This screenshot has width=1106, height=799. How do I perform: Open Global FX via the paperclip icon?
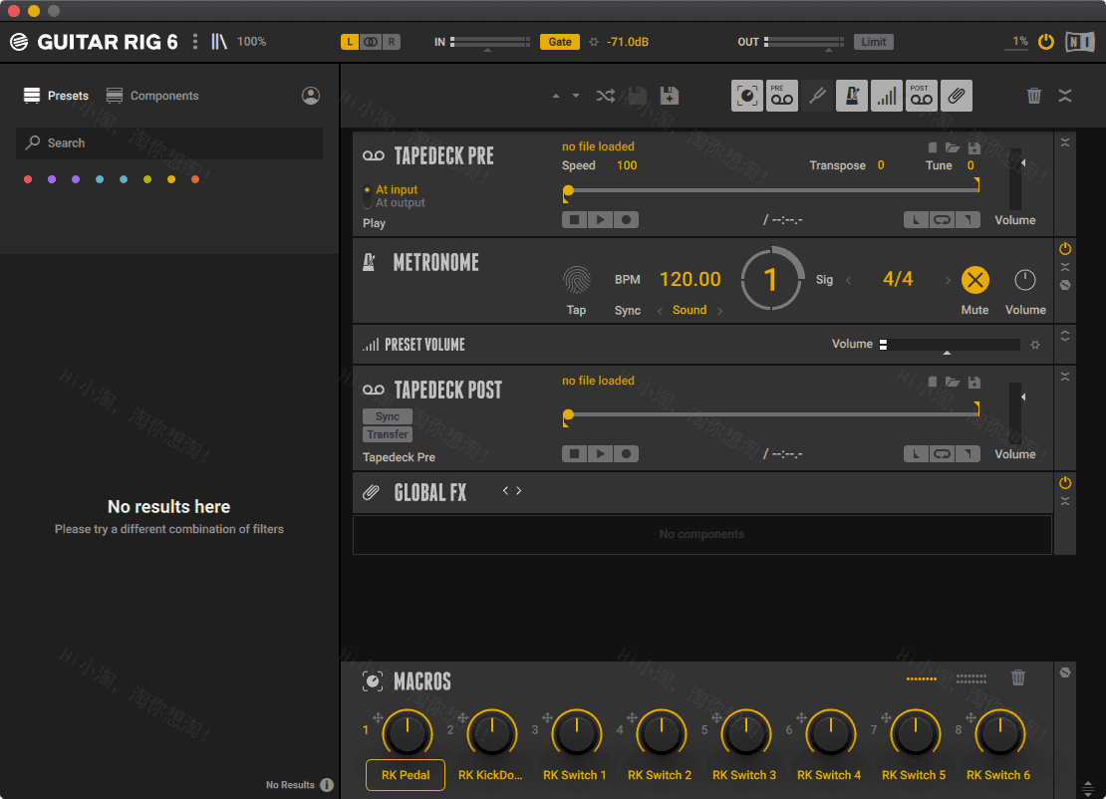coord(956,96)
